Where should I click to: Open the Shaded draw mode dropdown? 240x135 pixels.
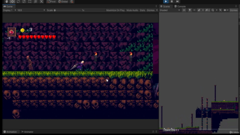tap(170, 10)
